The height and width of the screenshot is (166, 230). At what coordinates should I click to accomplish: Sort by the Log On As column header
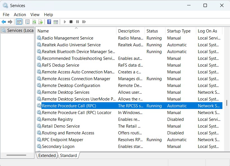pyautogui.click(x=209, y=31)
